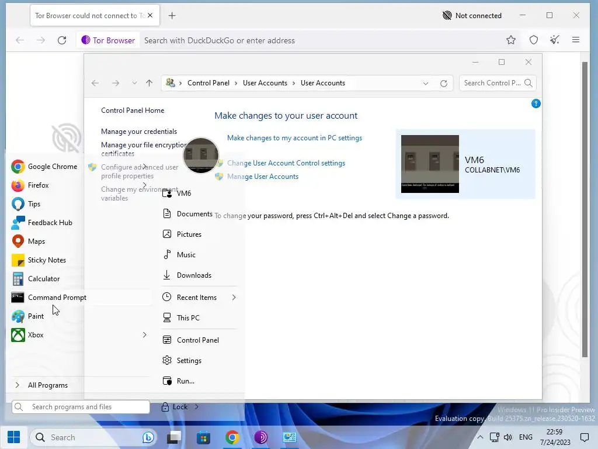The height and width of the screenshot is (449, 598).
Task: Open the network tray icon
Action: pyautogui.click(x=495, y=437)
